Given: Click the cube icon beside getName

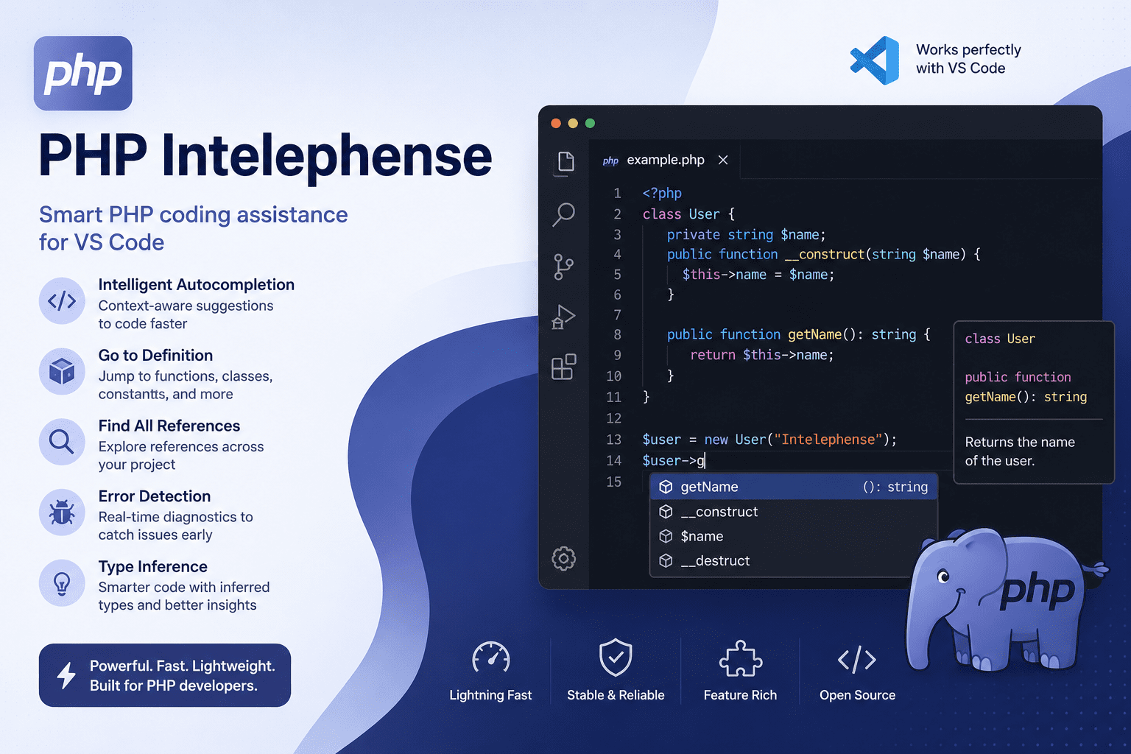Looking at the screenshot, I should coord(666,487).
